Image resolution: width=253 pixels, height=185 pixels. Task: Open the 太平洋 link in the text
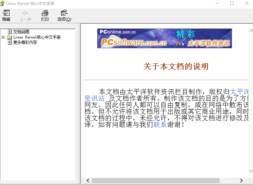(x=239, y=92)
